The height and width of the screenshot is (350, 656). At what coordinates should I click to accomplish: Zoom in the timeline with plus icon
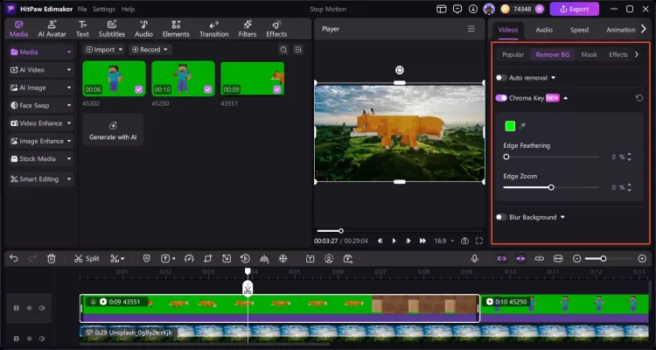tap(642, 259)
